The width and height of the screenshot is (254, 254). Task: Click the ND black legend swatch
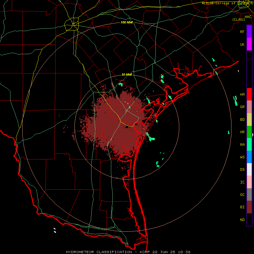pyautogui.click(x=249, y=220)
